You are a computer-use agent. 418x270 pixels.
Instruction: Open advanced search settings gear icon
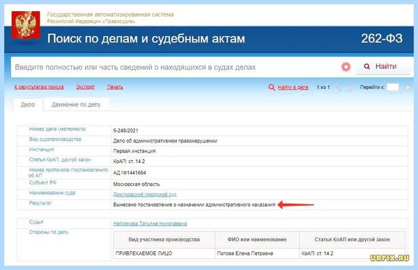coord(346,67)
